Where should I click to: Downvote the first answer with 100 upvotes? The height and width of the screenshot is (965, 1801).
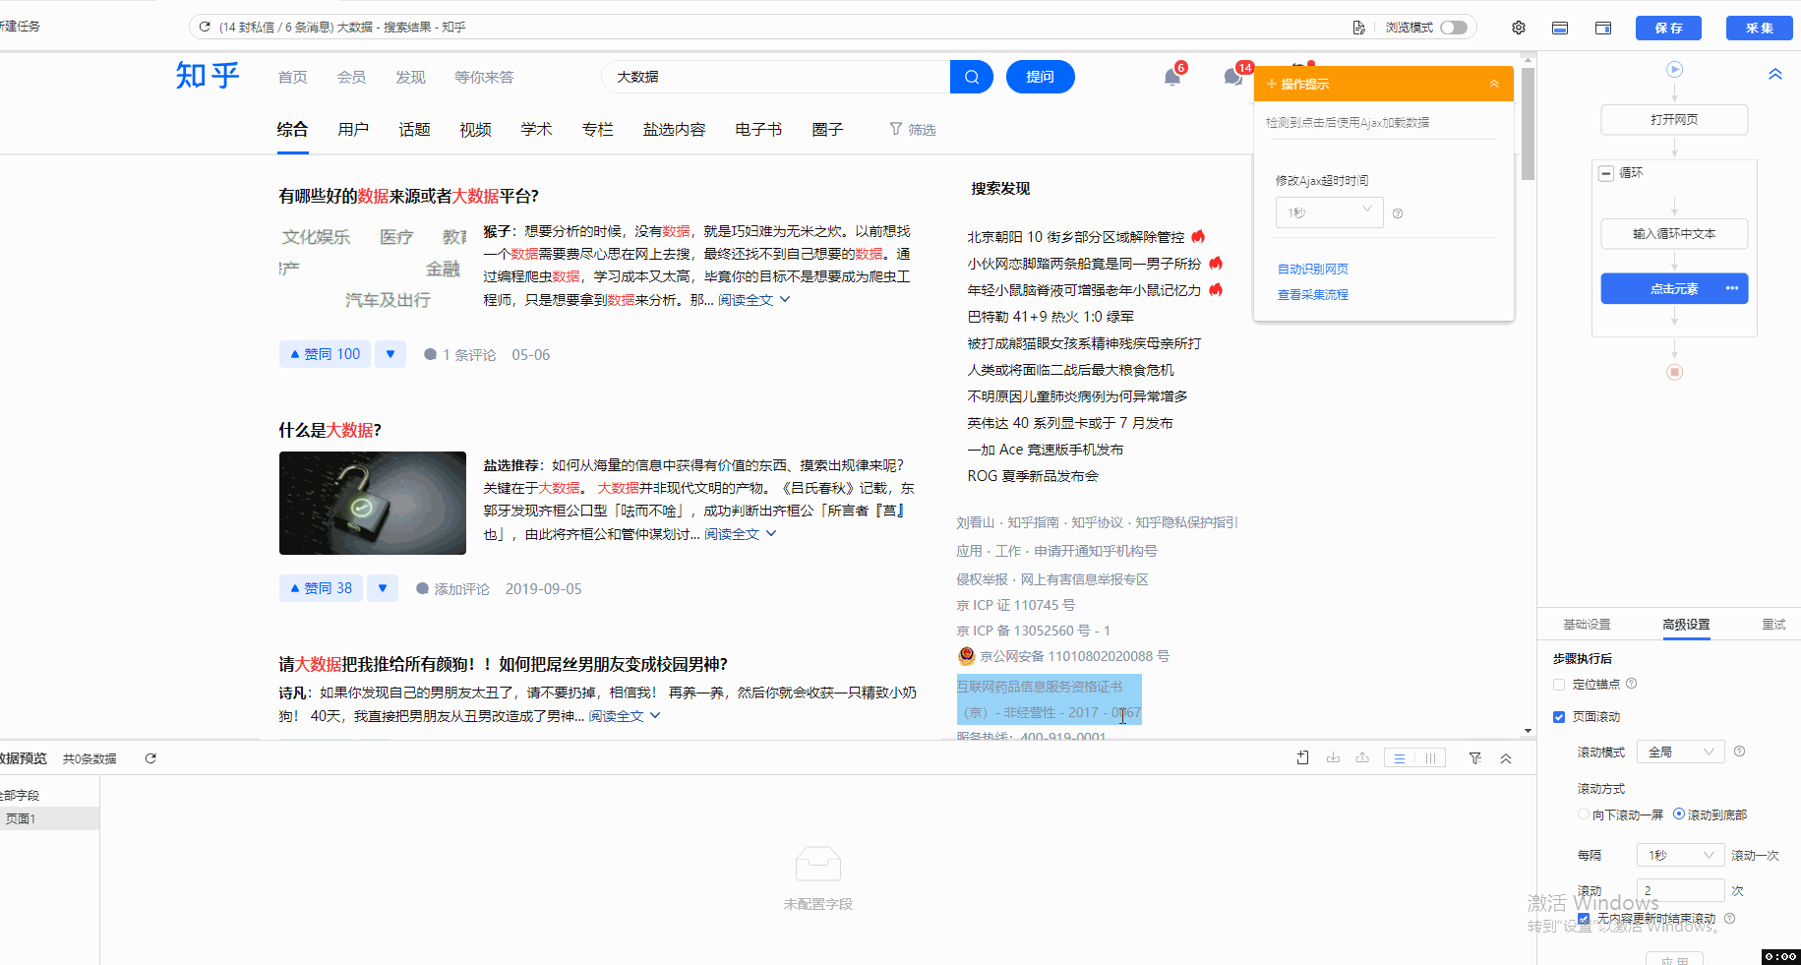(x=390, y=354)
